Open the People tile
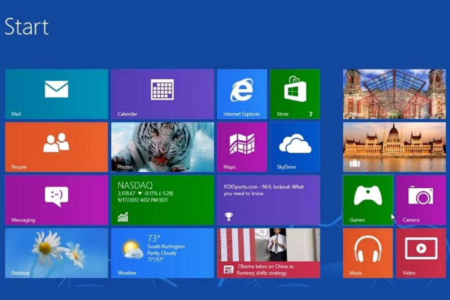This screenshot has width=450, height=300. (x=57, y=147)
